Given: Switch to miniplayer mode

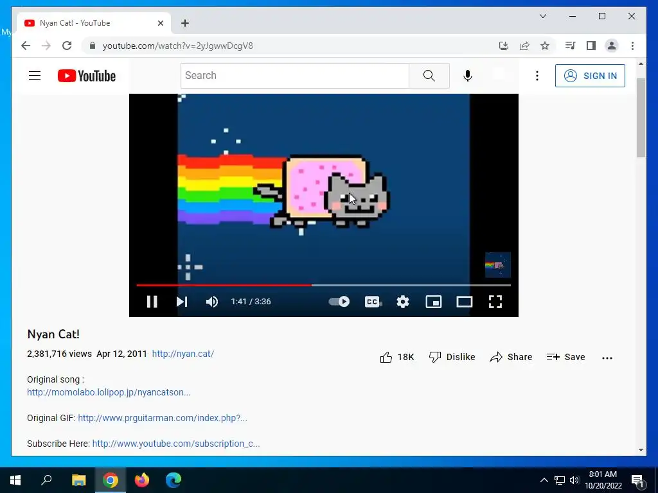Looking at the screenshot, I should coord(434,302).
